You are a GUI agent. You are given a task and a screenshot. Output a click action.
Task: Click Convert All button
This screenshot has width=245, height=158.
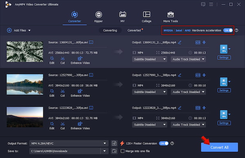219,147
